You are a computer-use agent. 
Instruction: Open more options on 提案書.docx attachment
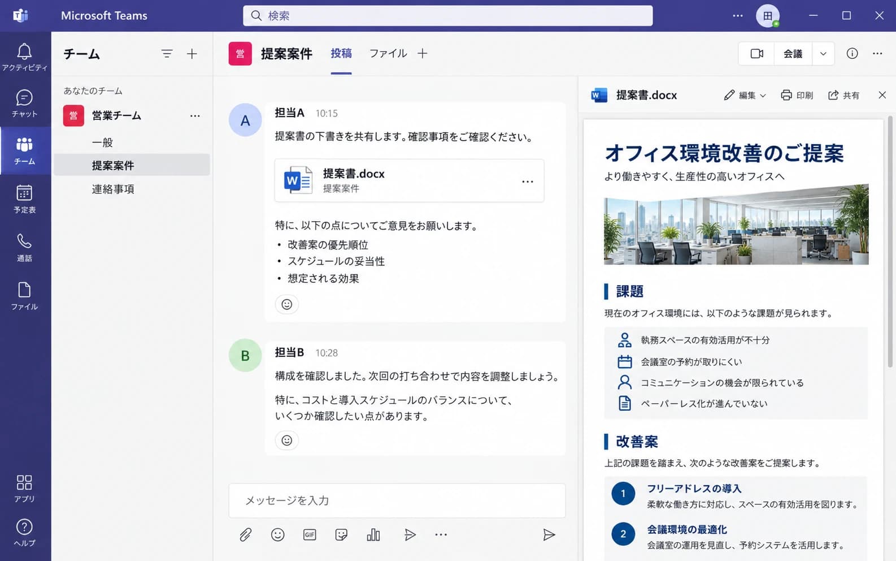pyautogui.click(x=527, y=182)
